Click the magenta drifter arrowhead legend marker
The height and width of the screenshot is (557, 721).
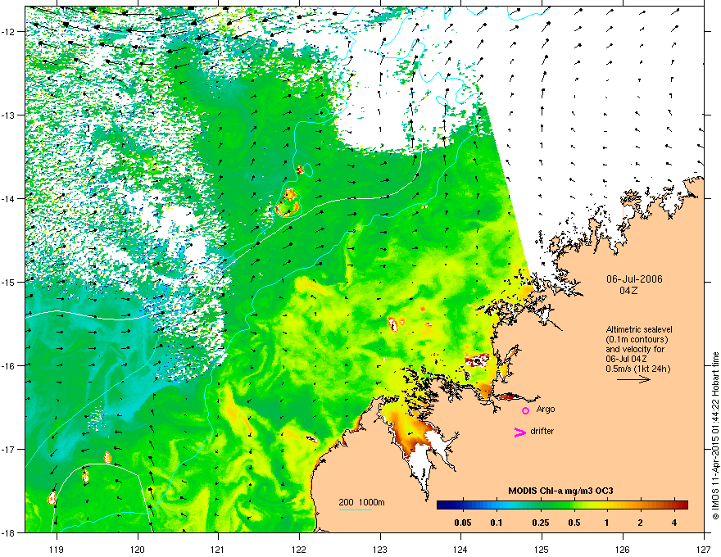(x=520, y=432)
